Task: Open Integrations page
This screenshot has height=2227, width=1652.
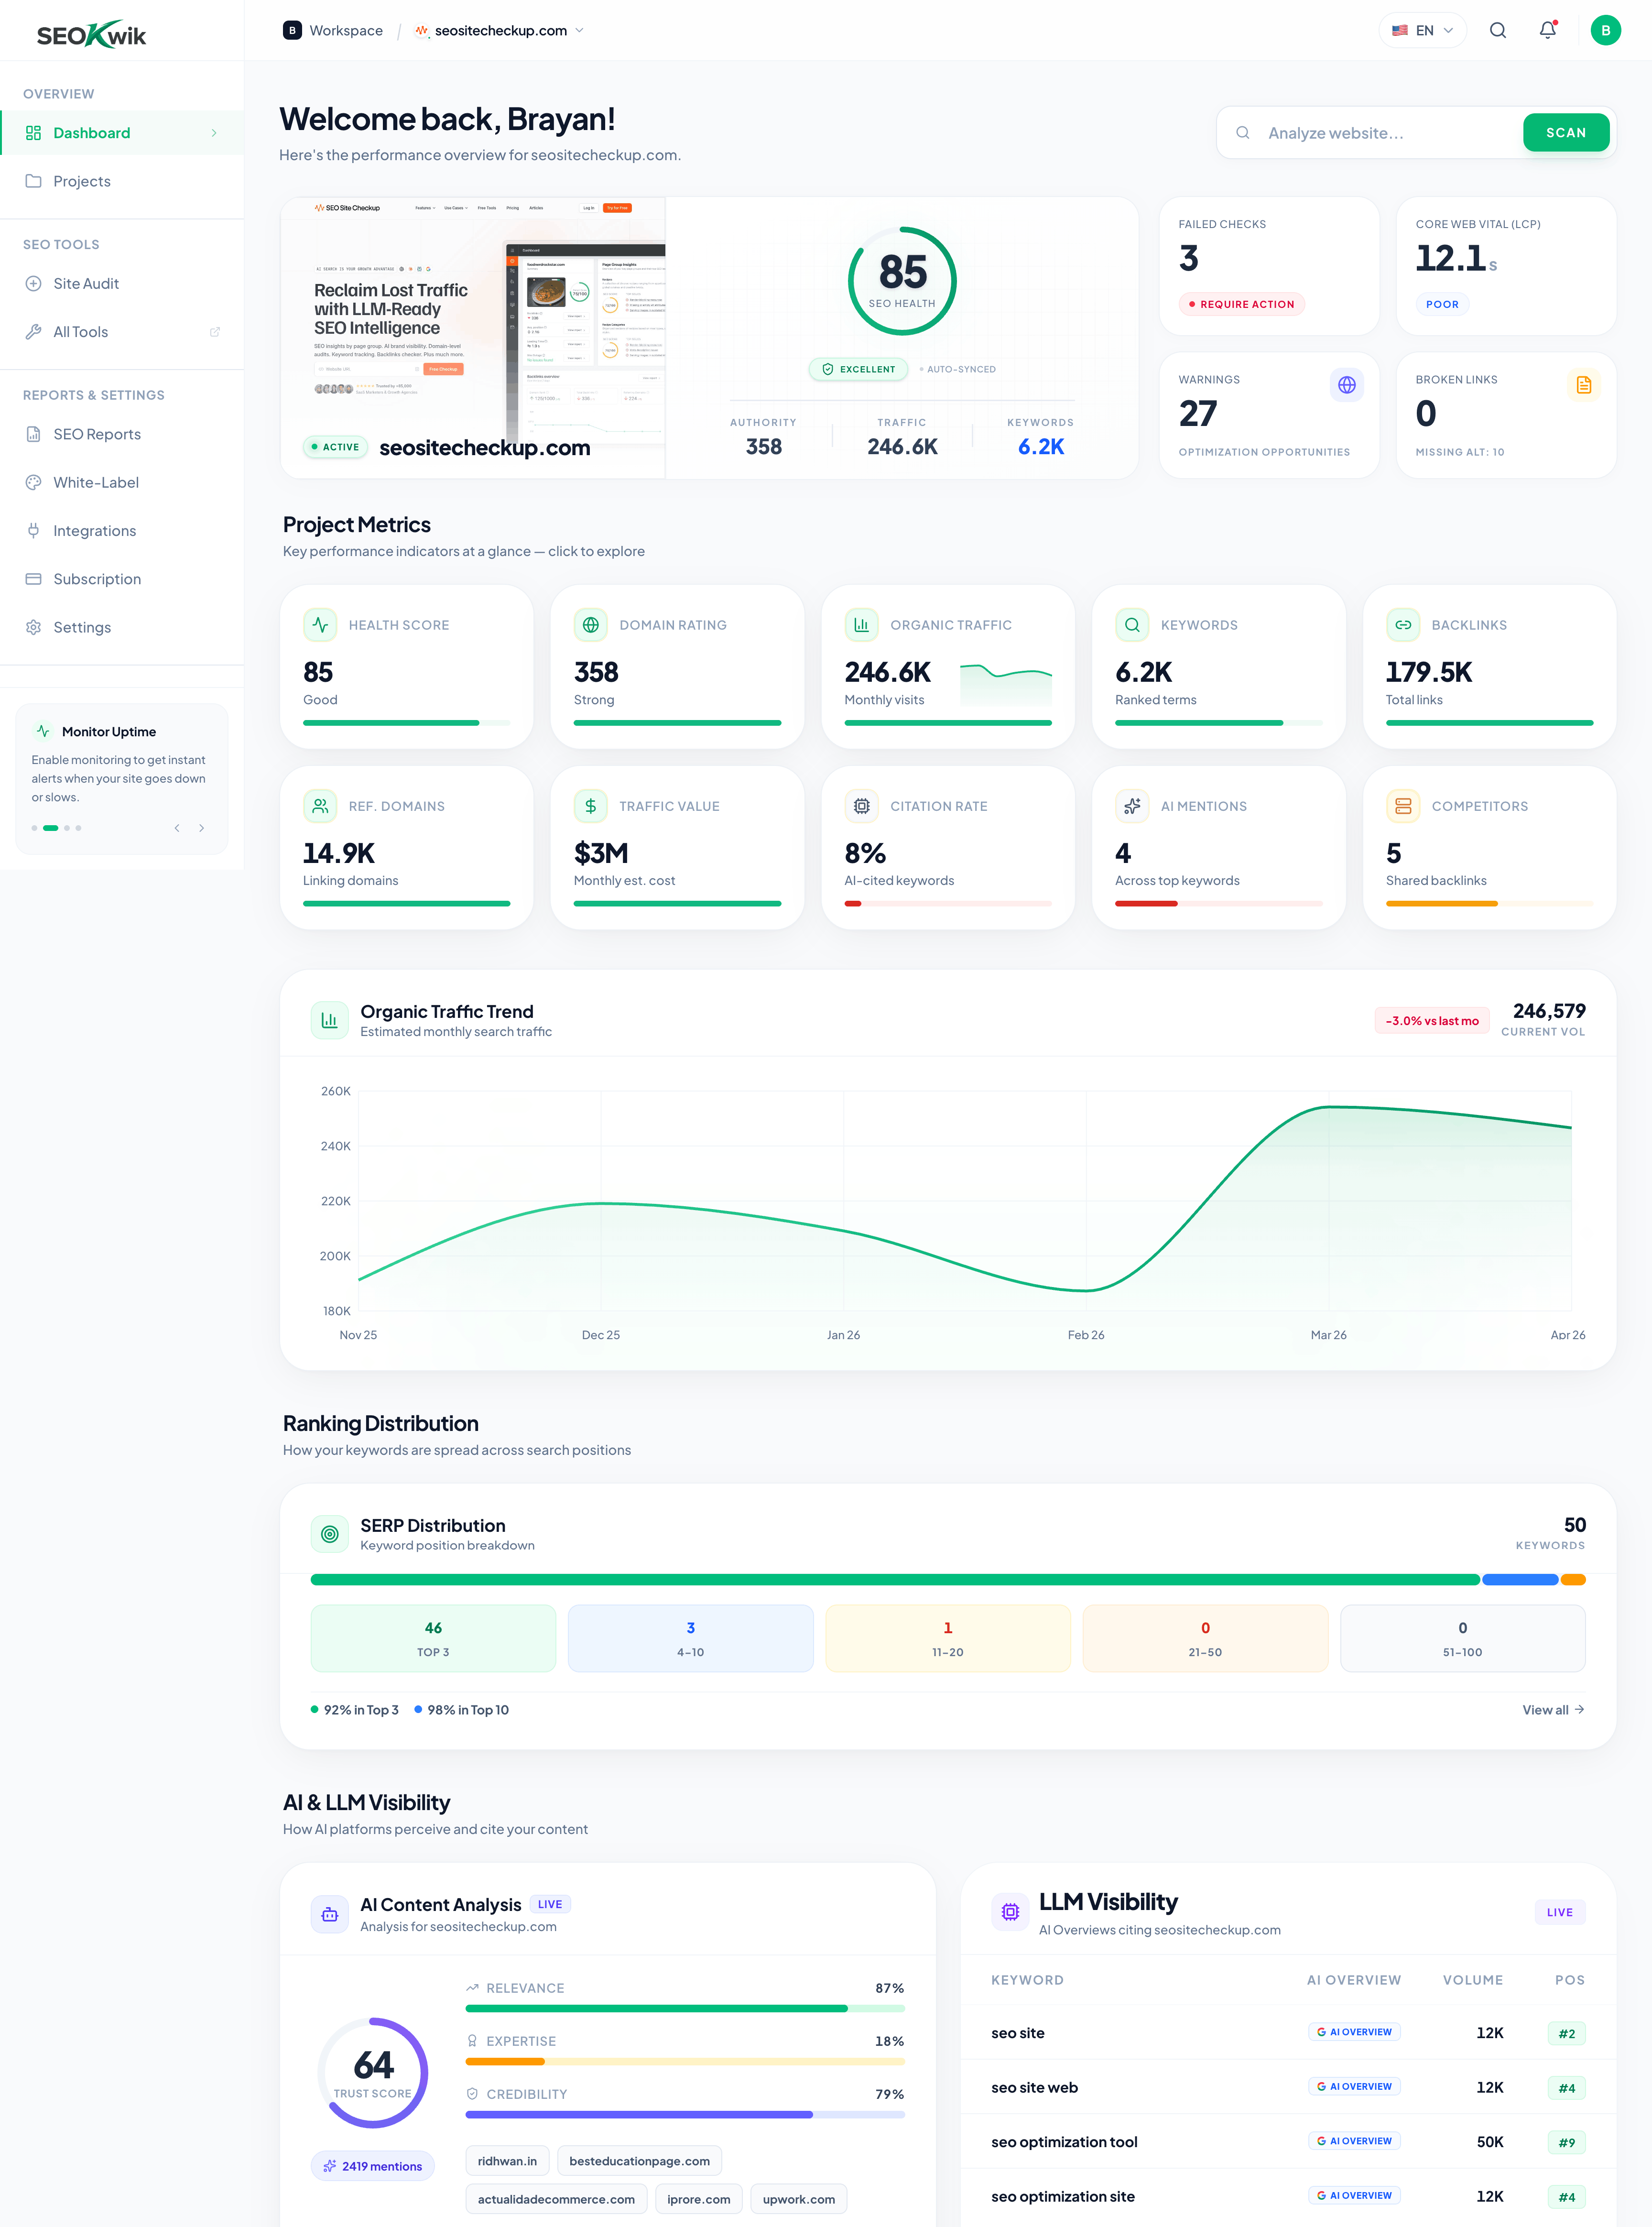Action: click(x=122, y=531)
